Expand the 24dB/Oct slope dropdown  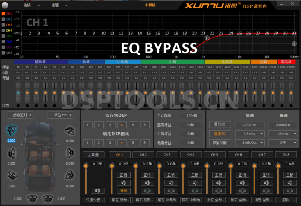click(250, 143)
